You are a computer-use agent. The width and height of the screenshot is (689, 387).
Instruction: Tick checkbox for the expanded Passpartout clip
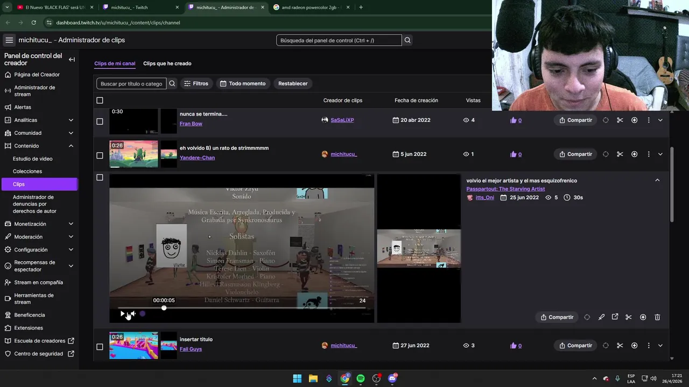[x=100, y=177]
